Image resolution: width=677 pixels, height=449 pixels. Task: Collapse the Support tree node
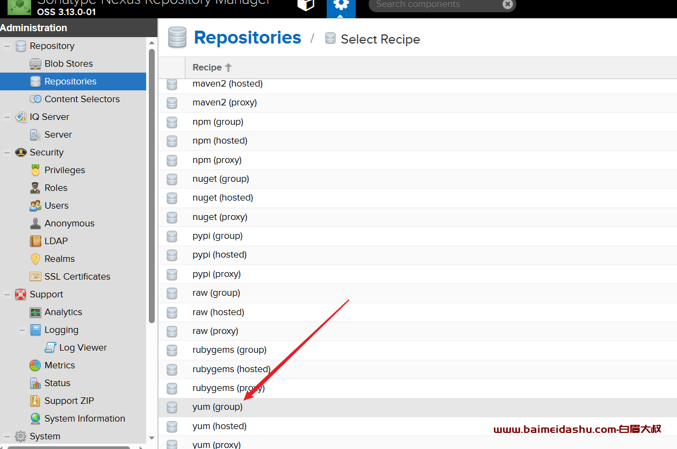click(x=7, y=295)
